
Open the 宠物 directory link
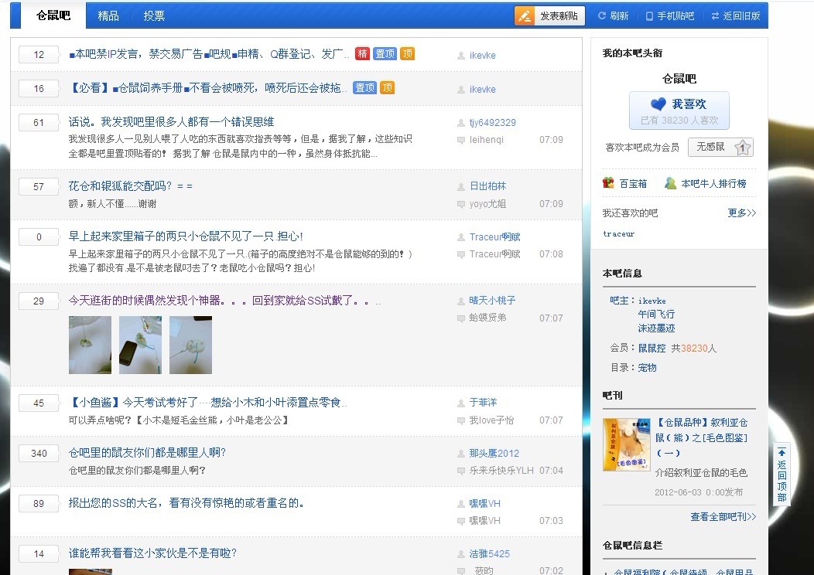[x=648, y=368]
